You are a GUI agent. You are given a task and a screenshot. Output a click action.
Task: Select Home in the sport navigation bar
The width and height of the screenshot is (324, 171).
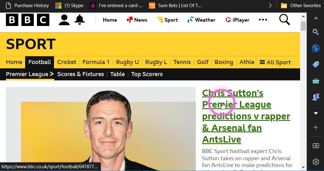coord(14,62)
